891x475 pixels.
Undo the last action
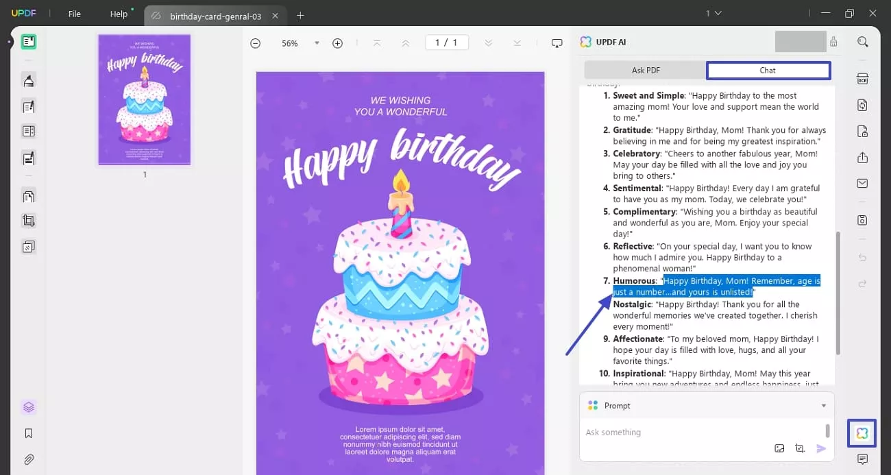click(x=862, y=258)
